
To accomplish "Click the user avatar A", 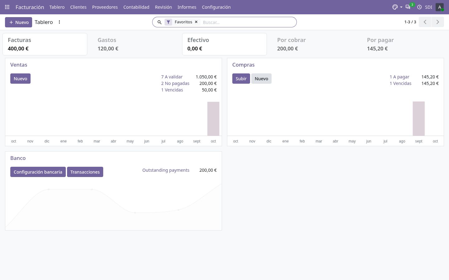I will (x=440, y=7).
